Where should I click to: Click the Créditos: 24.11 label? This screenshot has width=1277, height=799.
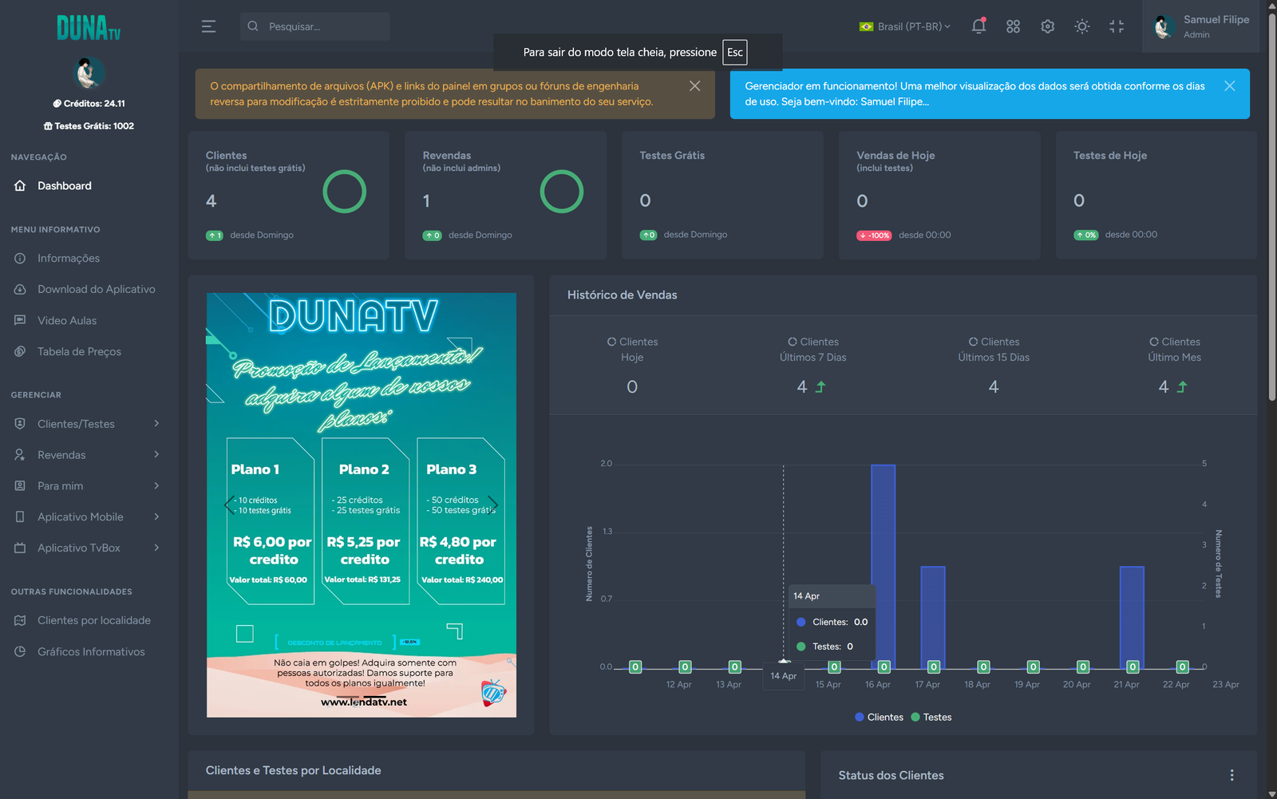tap(89, 104)
